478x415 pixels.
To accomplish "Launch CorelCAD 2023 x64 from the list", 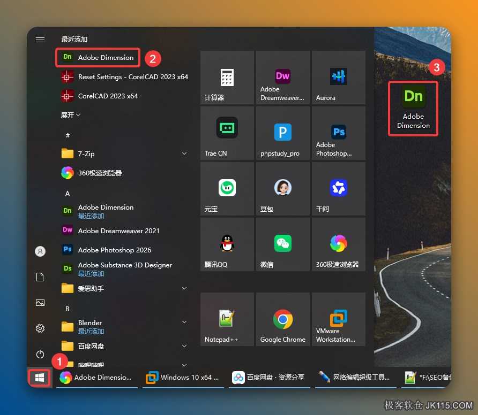I will (100, 96).
